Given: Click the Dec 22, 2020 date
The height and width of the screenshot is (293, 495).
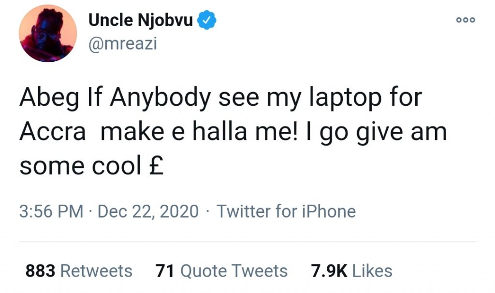Looking at the screenshot, I should tap(148, 211).
